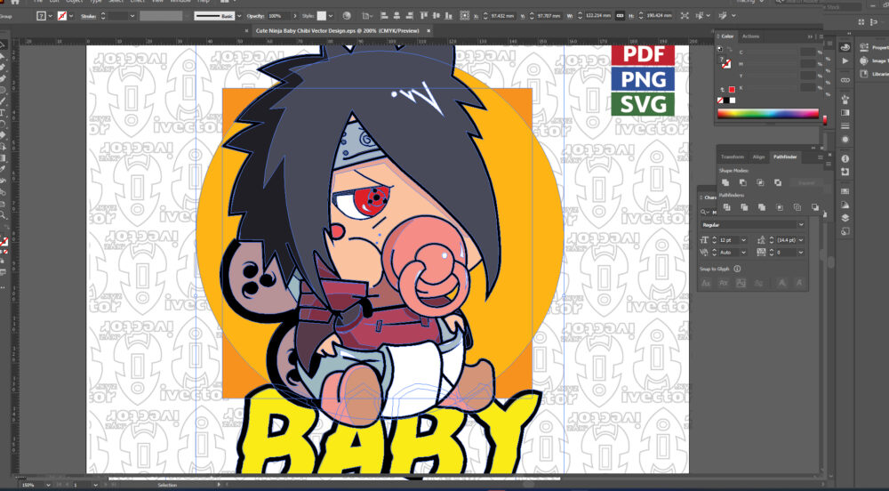Expand the Opacity arrow next to 100%
The image size is (889, 491).
point(295,16)
